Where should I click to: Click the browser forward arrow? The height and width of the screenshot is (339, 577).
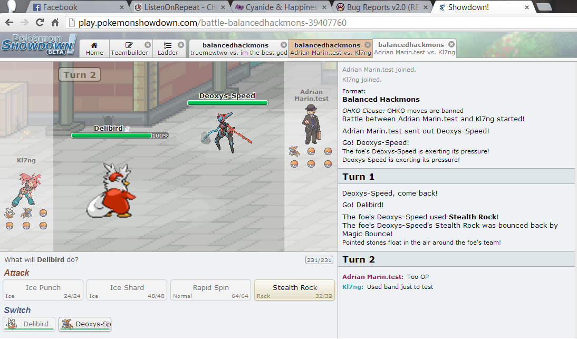(24, 23)
